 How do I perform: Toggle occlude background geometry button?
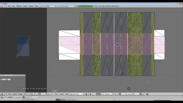pyautogui.click(x=143, y=94)
